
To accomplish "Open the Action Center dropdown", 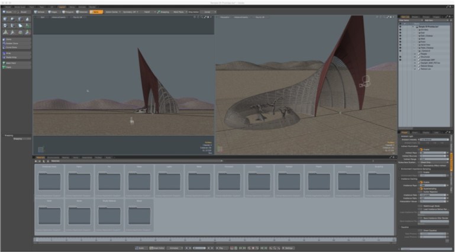I will coord(112,12).
